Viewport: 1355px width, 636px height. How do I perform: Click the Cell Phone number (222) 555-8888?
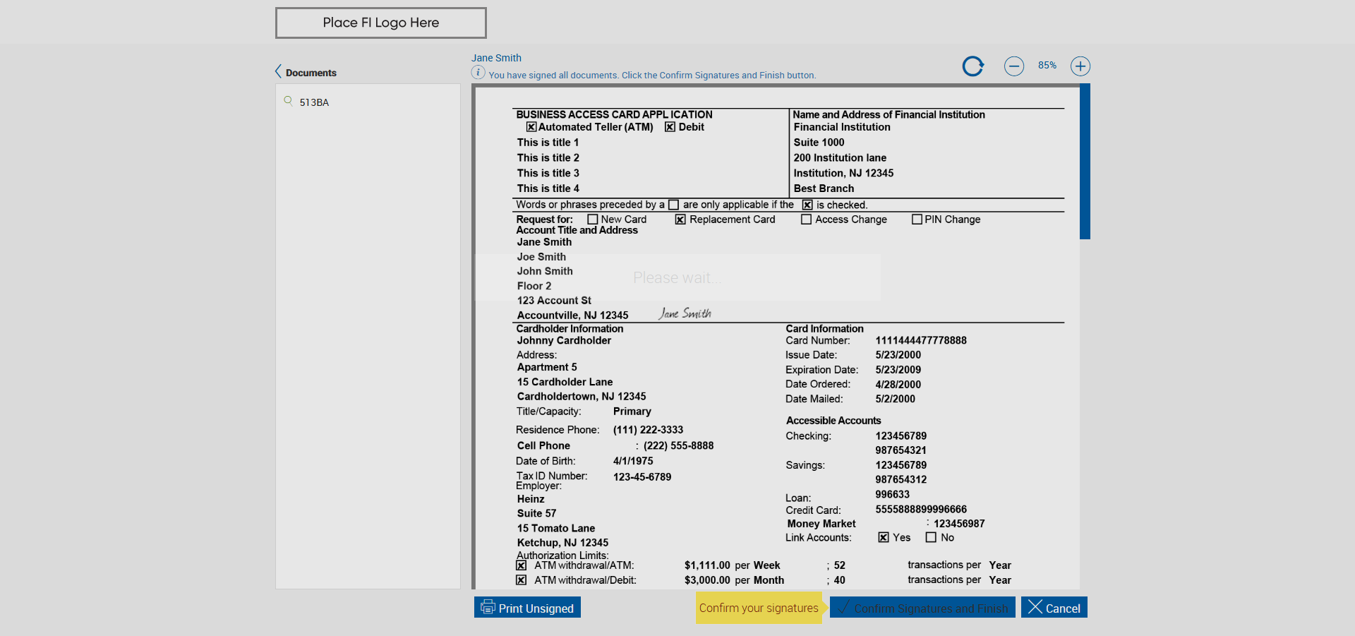click(x=678, y=445)
